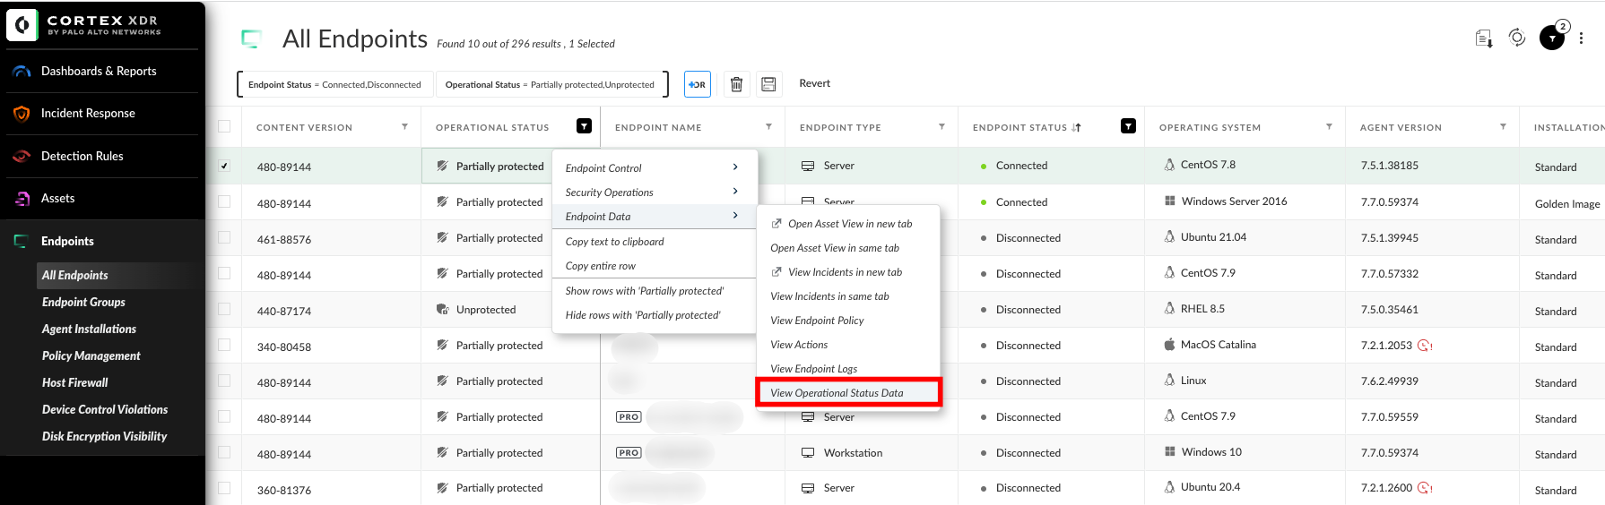Uncheck the selected first row checkbox
This screenshot has height=505, width=1605.
[x=224, y=166]
